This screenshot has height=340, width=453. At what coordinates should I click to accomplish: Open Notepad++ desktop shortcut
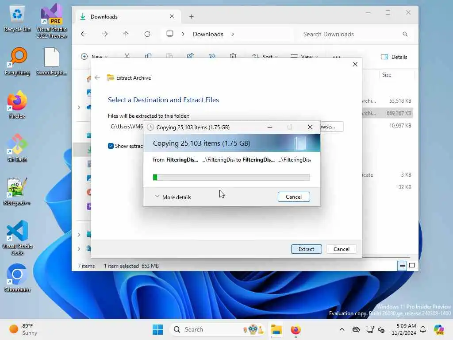tap(17, 191)
